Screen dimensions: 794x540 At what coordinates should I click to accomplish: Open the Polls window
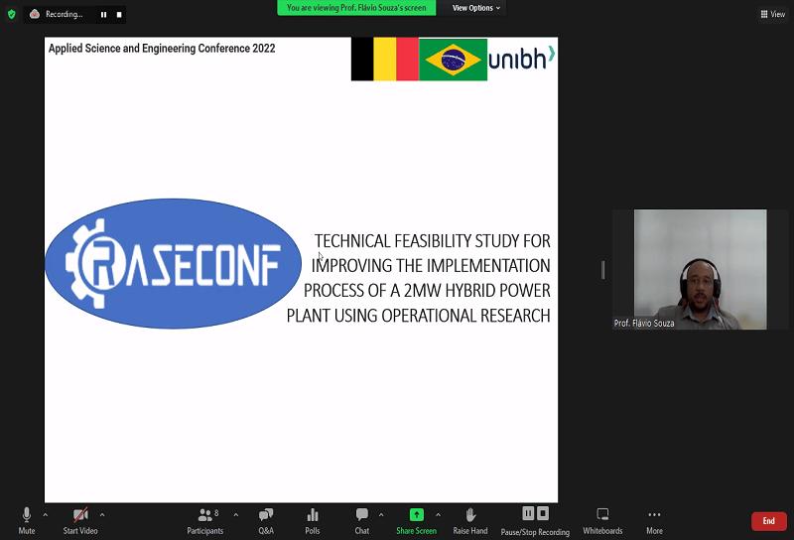(x=313, y=521)
